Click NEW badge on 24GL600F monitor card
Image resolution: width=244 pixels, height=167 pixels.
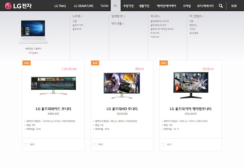click(164, 63)
